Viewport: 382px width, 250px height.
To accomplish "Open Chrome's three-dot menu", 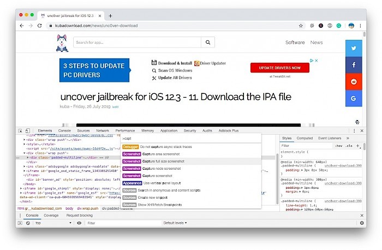I will click(360, 26).
